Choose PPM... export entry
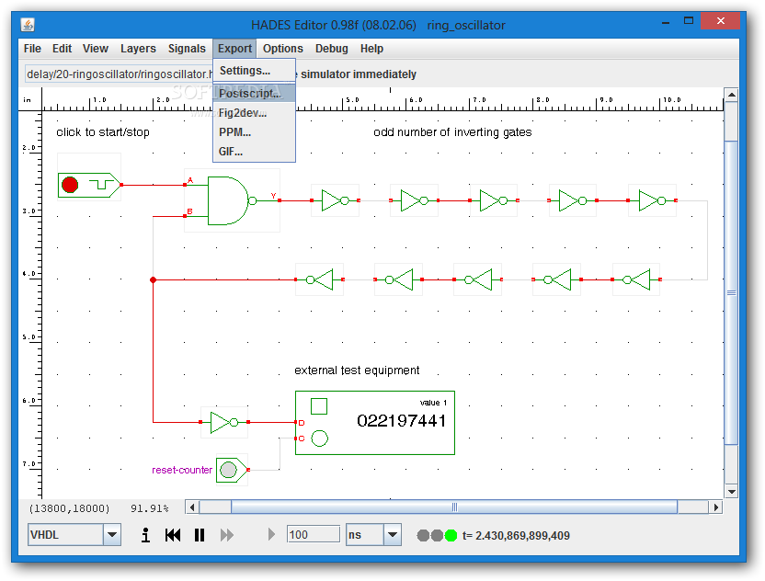 pyautogui.click(x=254, y=132)
